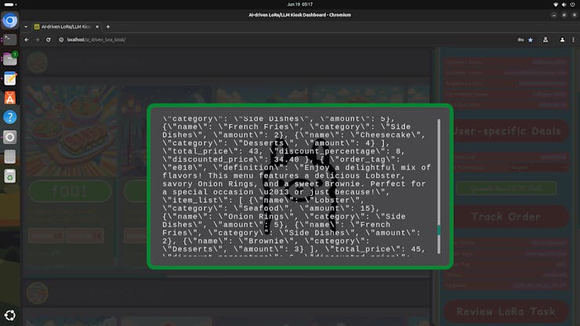The height and width of the screenshot is (326, 580).
Task: Click the f001 menu button
Action: pyautogui.click(x=71, y=191)
